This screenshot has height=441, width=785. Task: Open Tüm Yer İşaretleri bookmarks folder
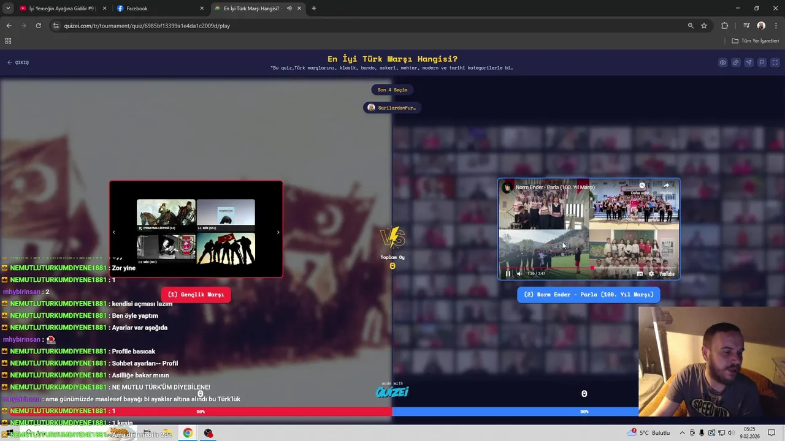(x=756, y=41)
